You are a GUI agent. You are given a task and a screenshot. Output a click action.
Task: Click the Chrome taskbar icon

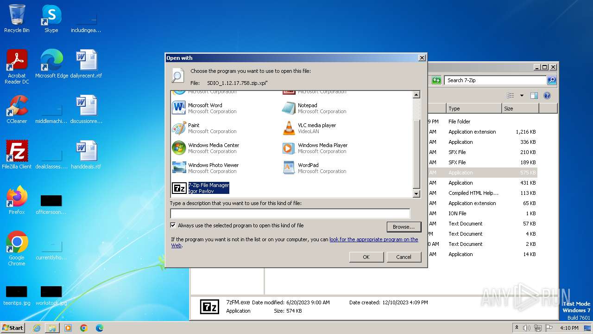click(84, 328)
